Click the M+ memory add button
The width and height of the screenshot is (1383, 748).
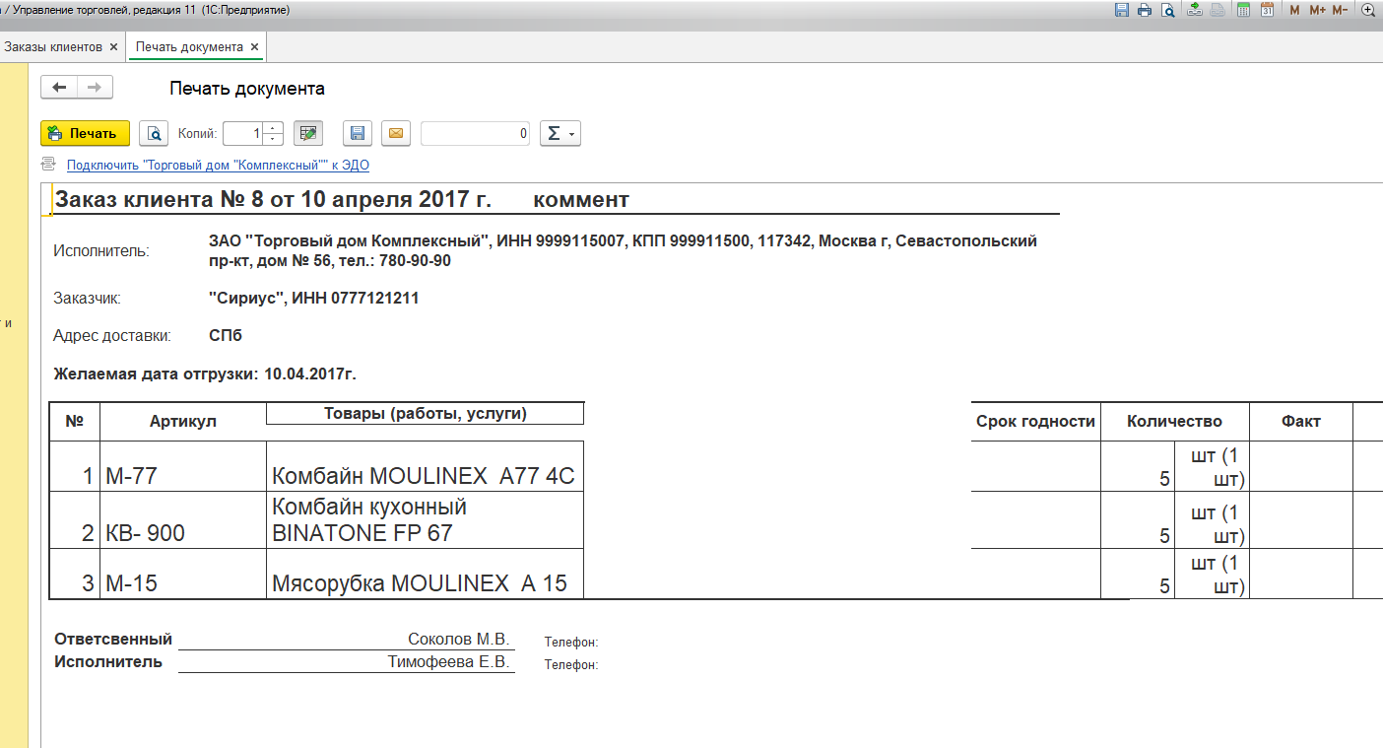(1317, 10)
